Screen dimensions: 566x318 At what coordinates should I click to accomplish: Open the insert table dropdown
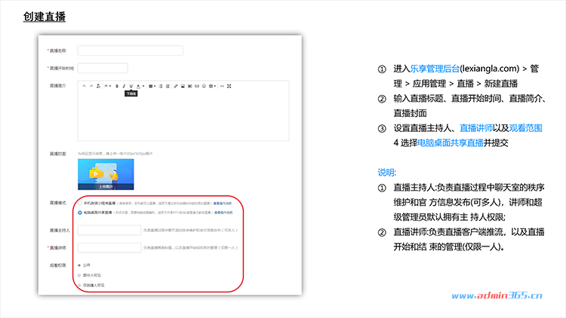212,86
